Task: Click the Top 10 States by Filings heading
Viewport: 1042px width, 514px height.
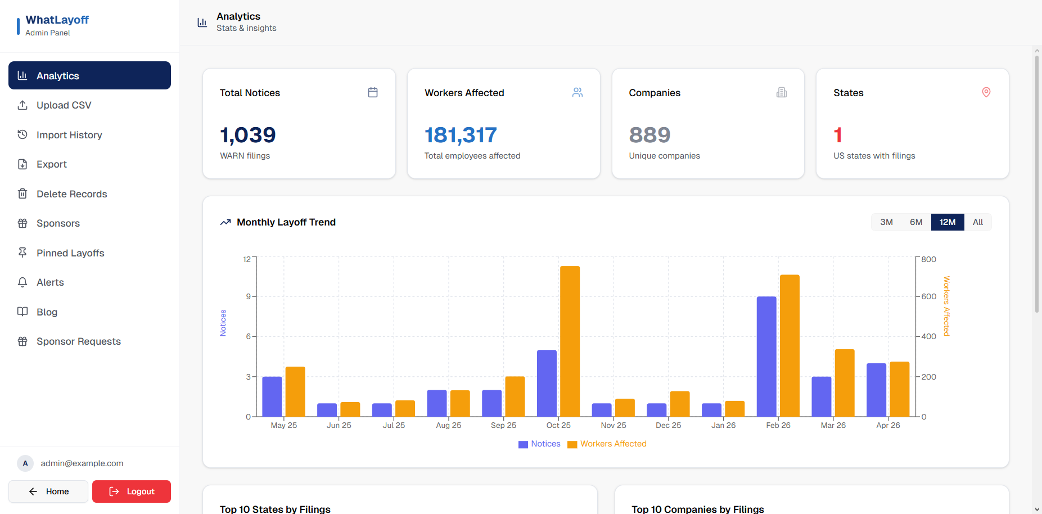Action: point(275,509)
